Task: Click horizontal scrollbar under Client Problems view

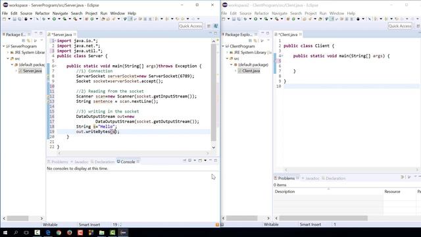Action: point(323,218)
